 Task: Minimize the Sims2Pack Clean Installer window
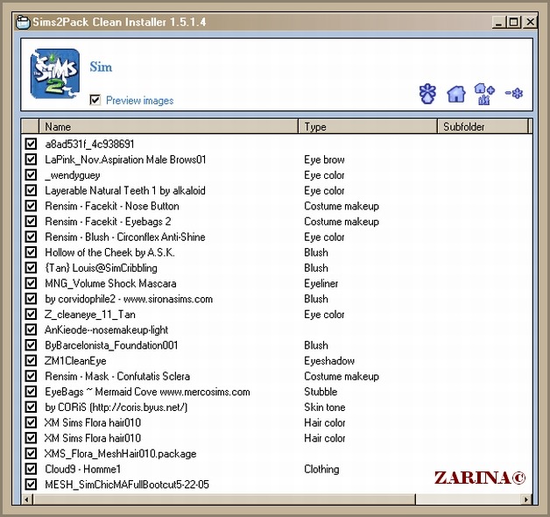[498, 22]
